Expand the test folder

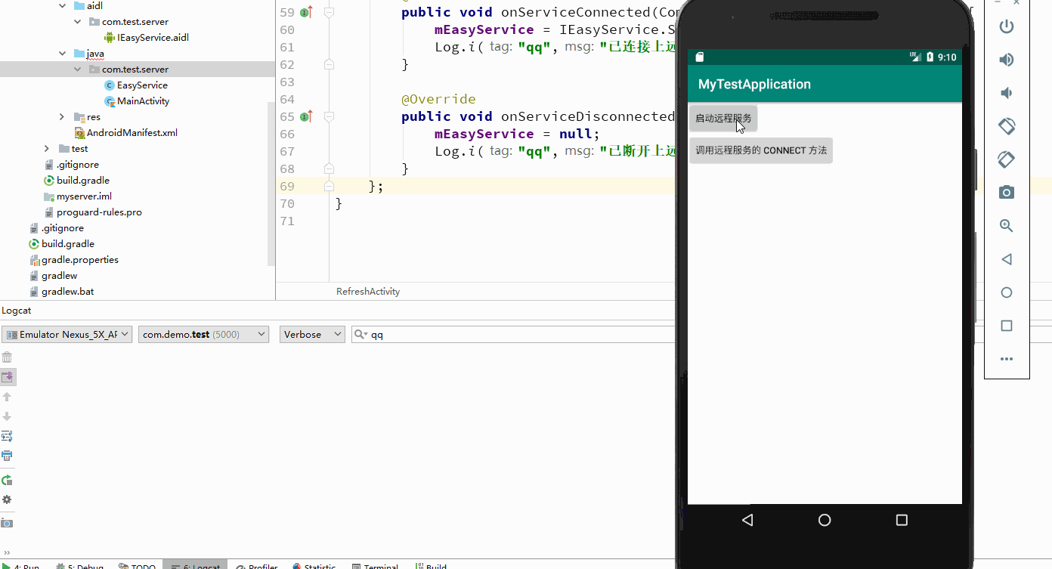(x=47, y=148)
